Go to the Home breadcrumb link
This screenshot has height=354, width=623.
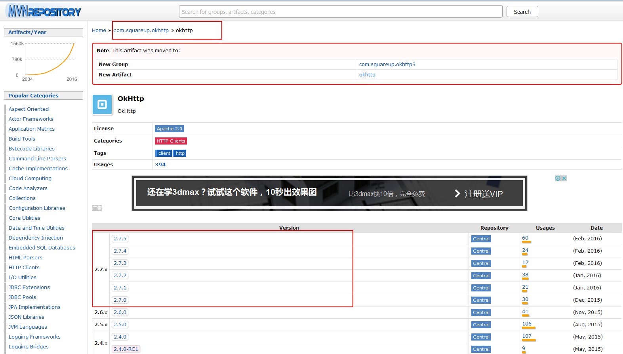[x=99, y=30]
